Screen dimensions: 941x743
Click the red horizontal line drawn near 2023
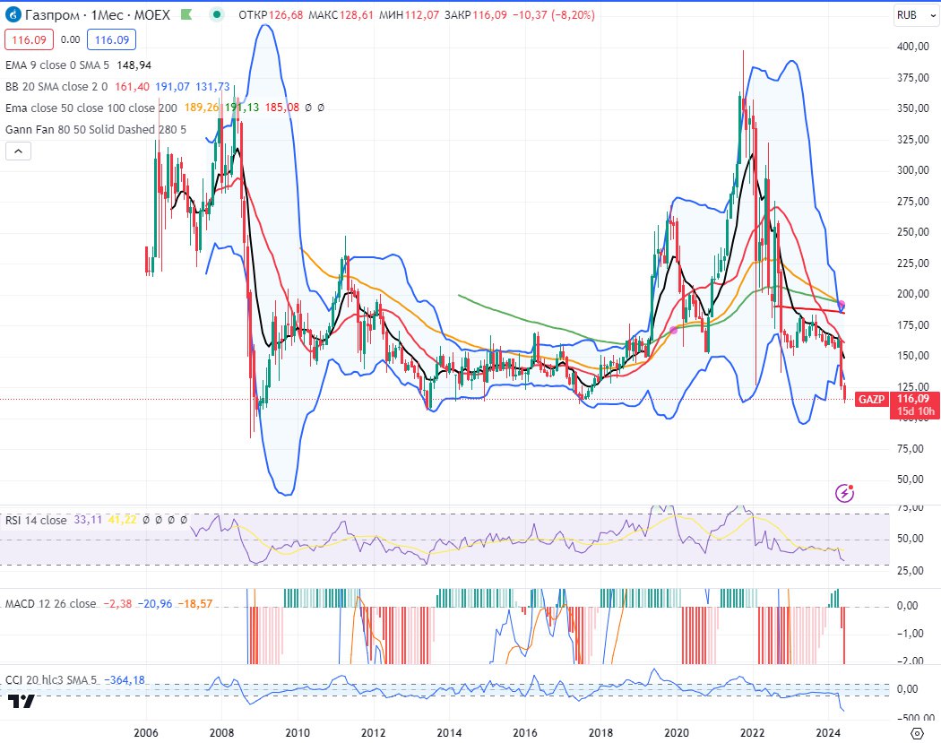coord(809,310)
